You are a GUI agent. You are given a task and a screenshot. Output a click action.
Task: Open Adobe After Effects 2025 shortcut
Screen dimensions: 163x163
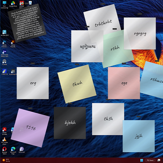click(x=4, y=53)
